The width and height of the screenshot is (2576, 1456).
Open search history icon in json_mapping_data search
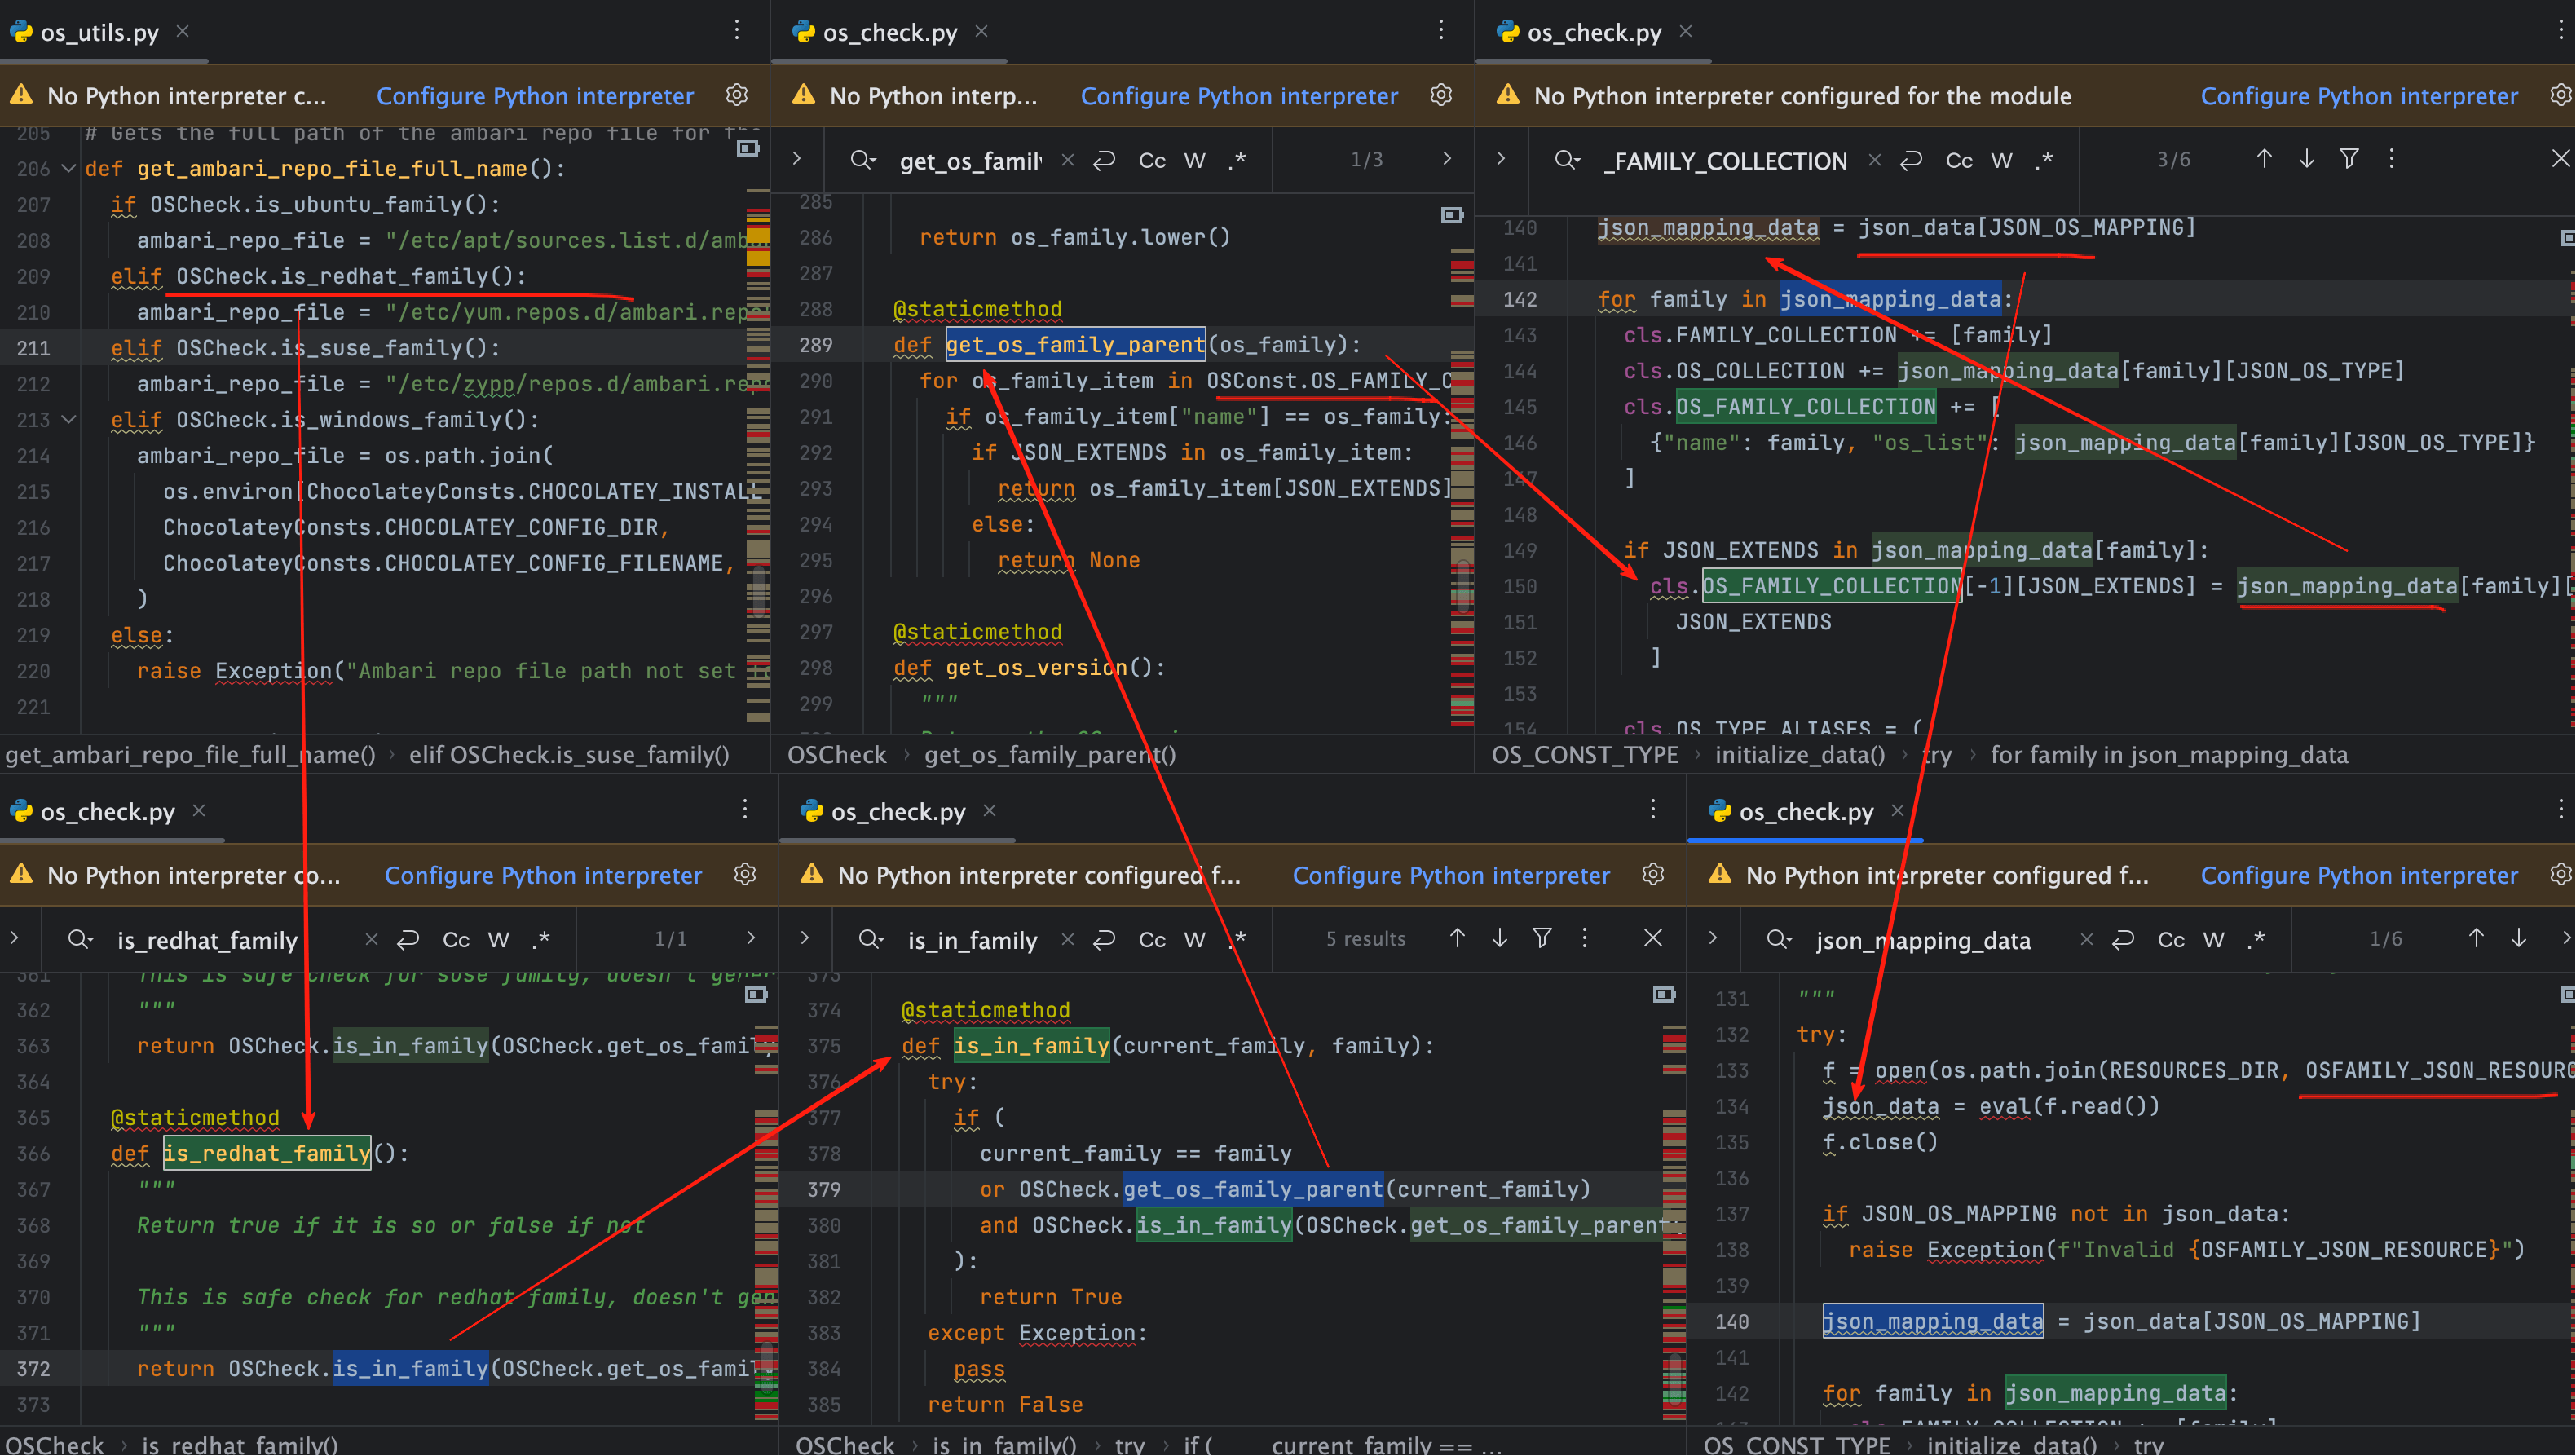[x=1779, y=939]
